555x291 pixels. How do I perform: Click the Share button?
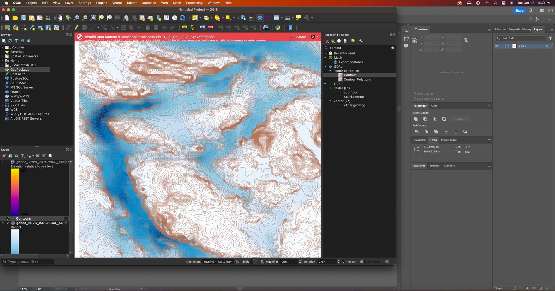[x=519, y=11]
